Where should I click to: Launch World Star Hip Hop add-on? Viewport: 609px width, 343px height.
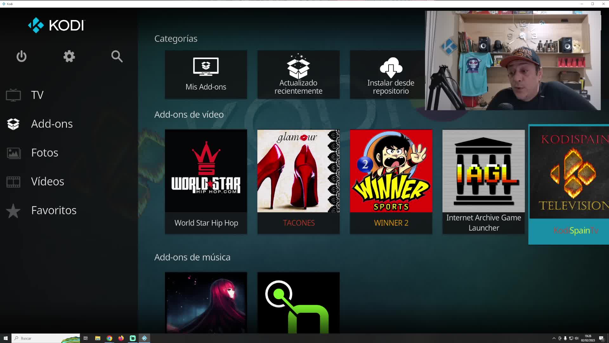206,182
